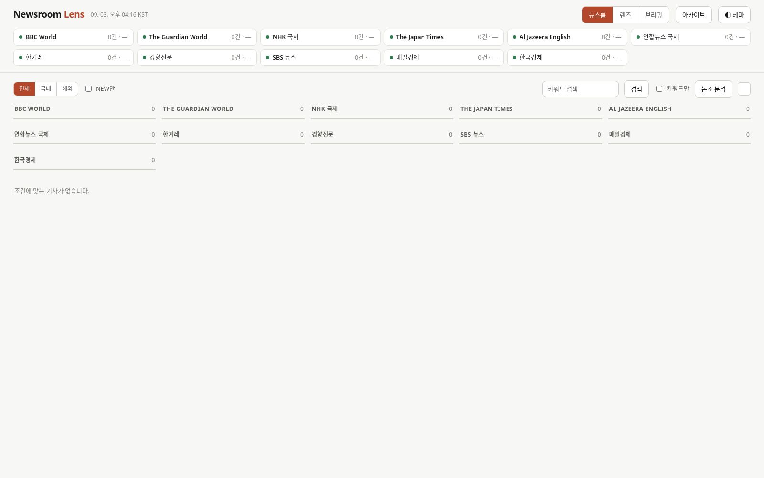The width and height of the screenshot is (764, 478).
Task: Click the blank square button beside 논조 분석
Action: click(x=744, y=89)
